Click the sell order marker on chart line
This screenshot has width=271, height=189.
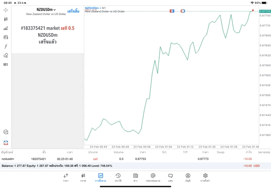(172, 11)
